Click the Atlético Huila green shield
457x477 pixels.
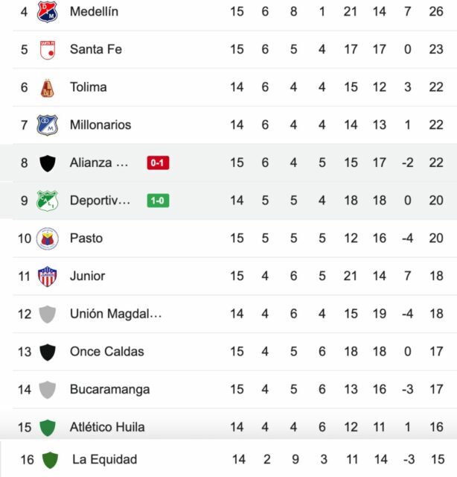[47, 427]
